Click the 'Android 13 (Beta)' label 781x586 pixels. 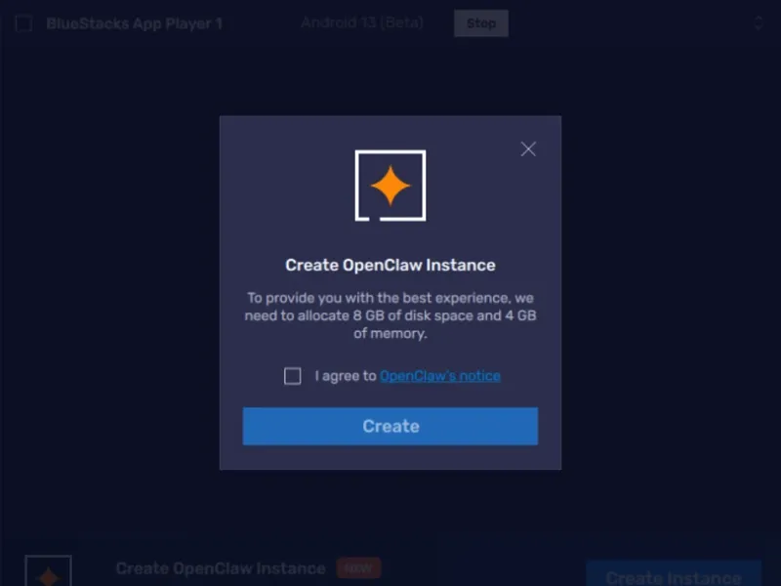362,22
